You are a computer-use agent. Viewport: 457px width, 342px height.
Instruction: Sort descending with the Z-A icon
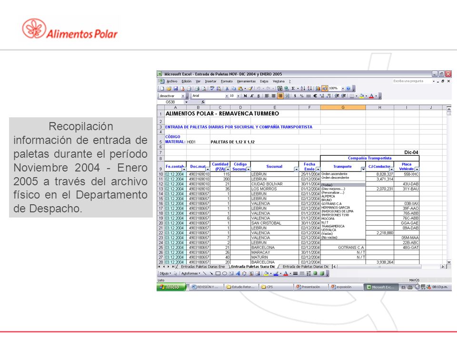(309, 88)
